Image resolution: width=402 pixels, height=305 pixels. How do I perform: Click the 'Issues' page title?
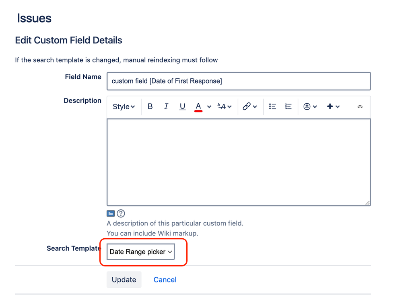[34, 18]
